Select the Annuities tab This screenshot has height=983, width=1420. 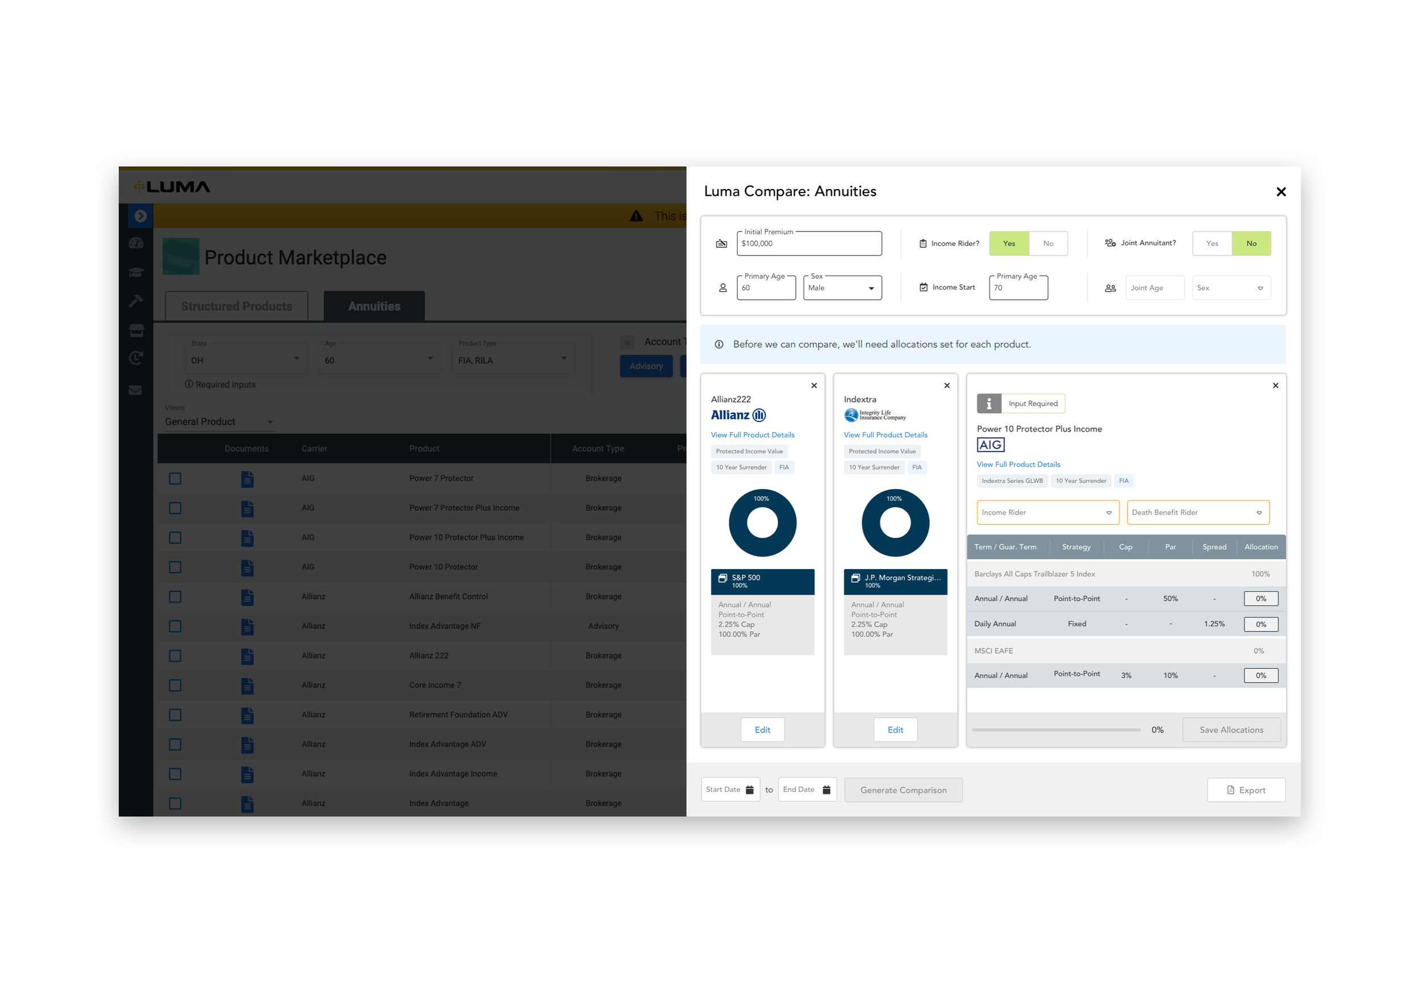tap(374, 306)
